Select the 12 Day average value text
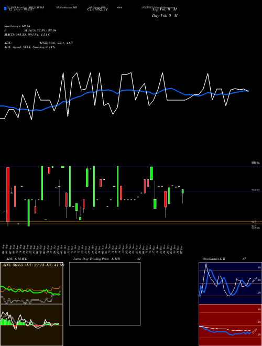262x346 pixels. (20, 10)
